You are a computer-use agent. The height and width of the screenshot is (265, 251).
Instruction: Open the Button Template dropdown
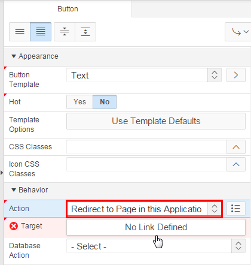tap(144, 75)
